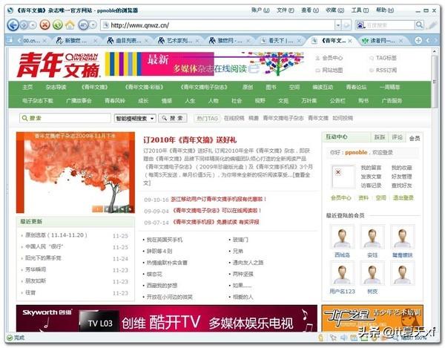The height and width of the screenshot is (348, 445).
Task: Click the 搜索 search button
Action: [174, 118]
